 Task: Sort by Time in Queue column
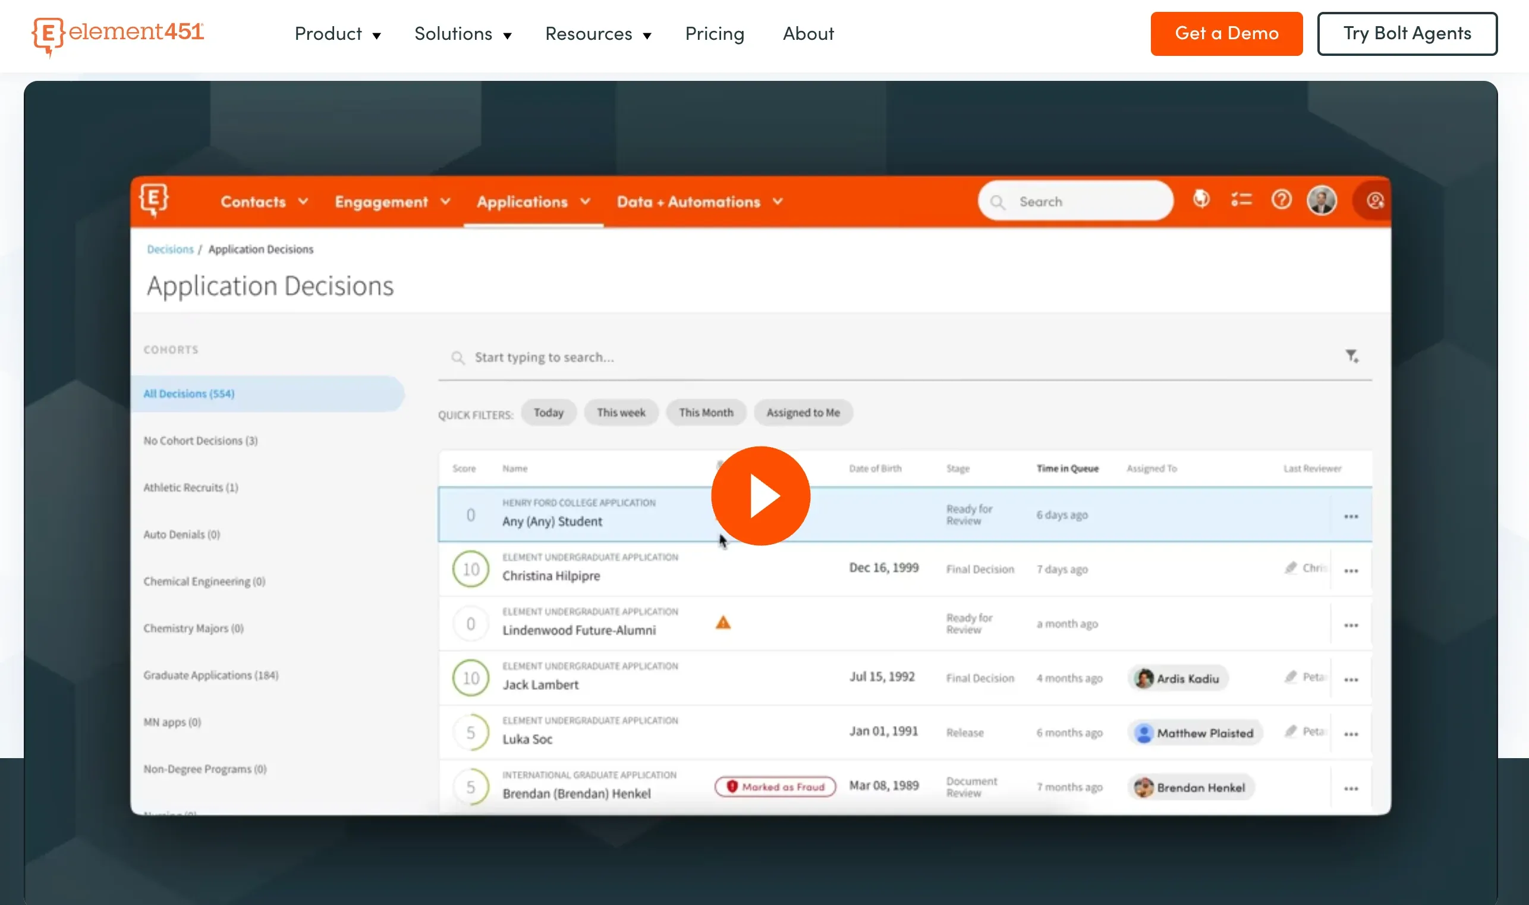[x=1067, y=469]
